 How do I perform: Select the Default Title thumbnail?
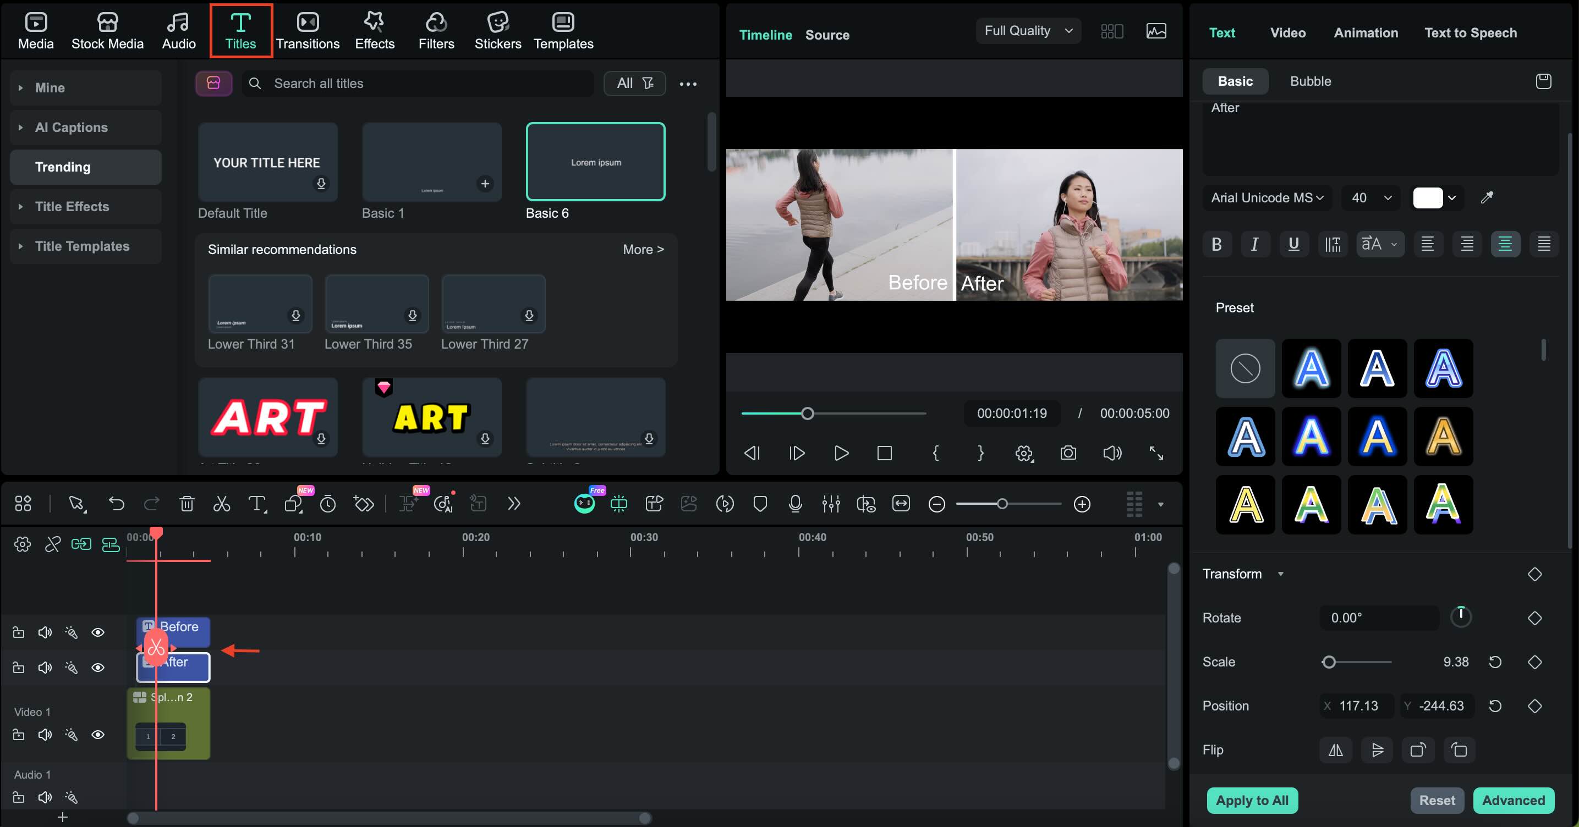pos(268,162)
